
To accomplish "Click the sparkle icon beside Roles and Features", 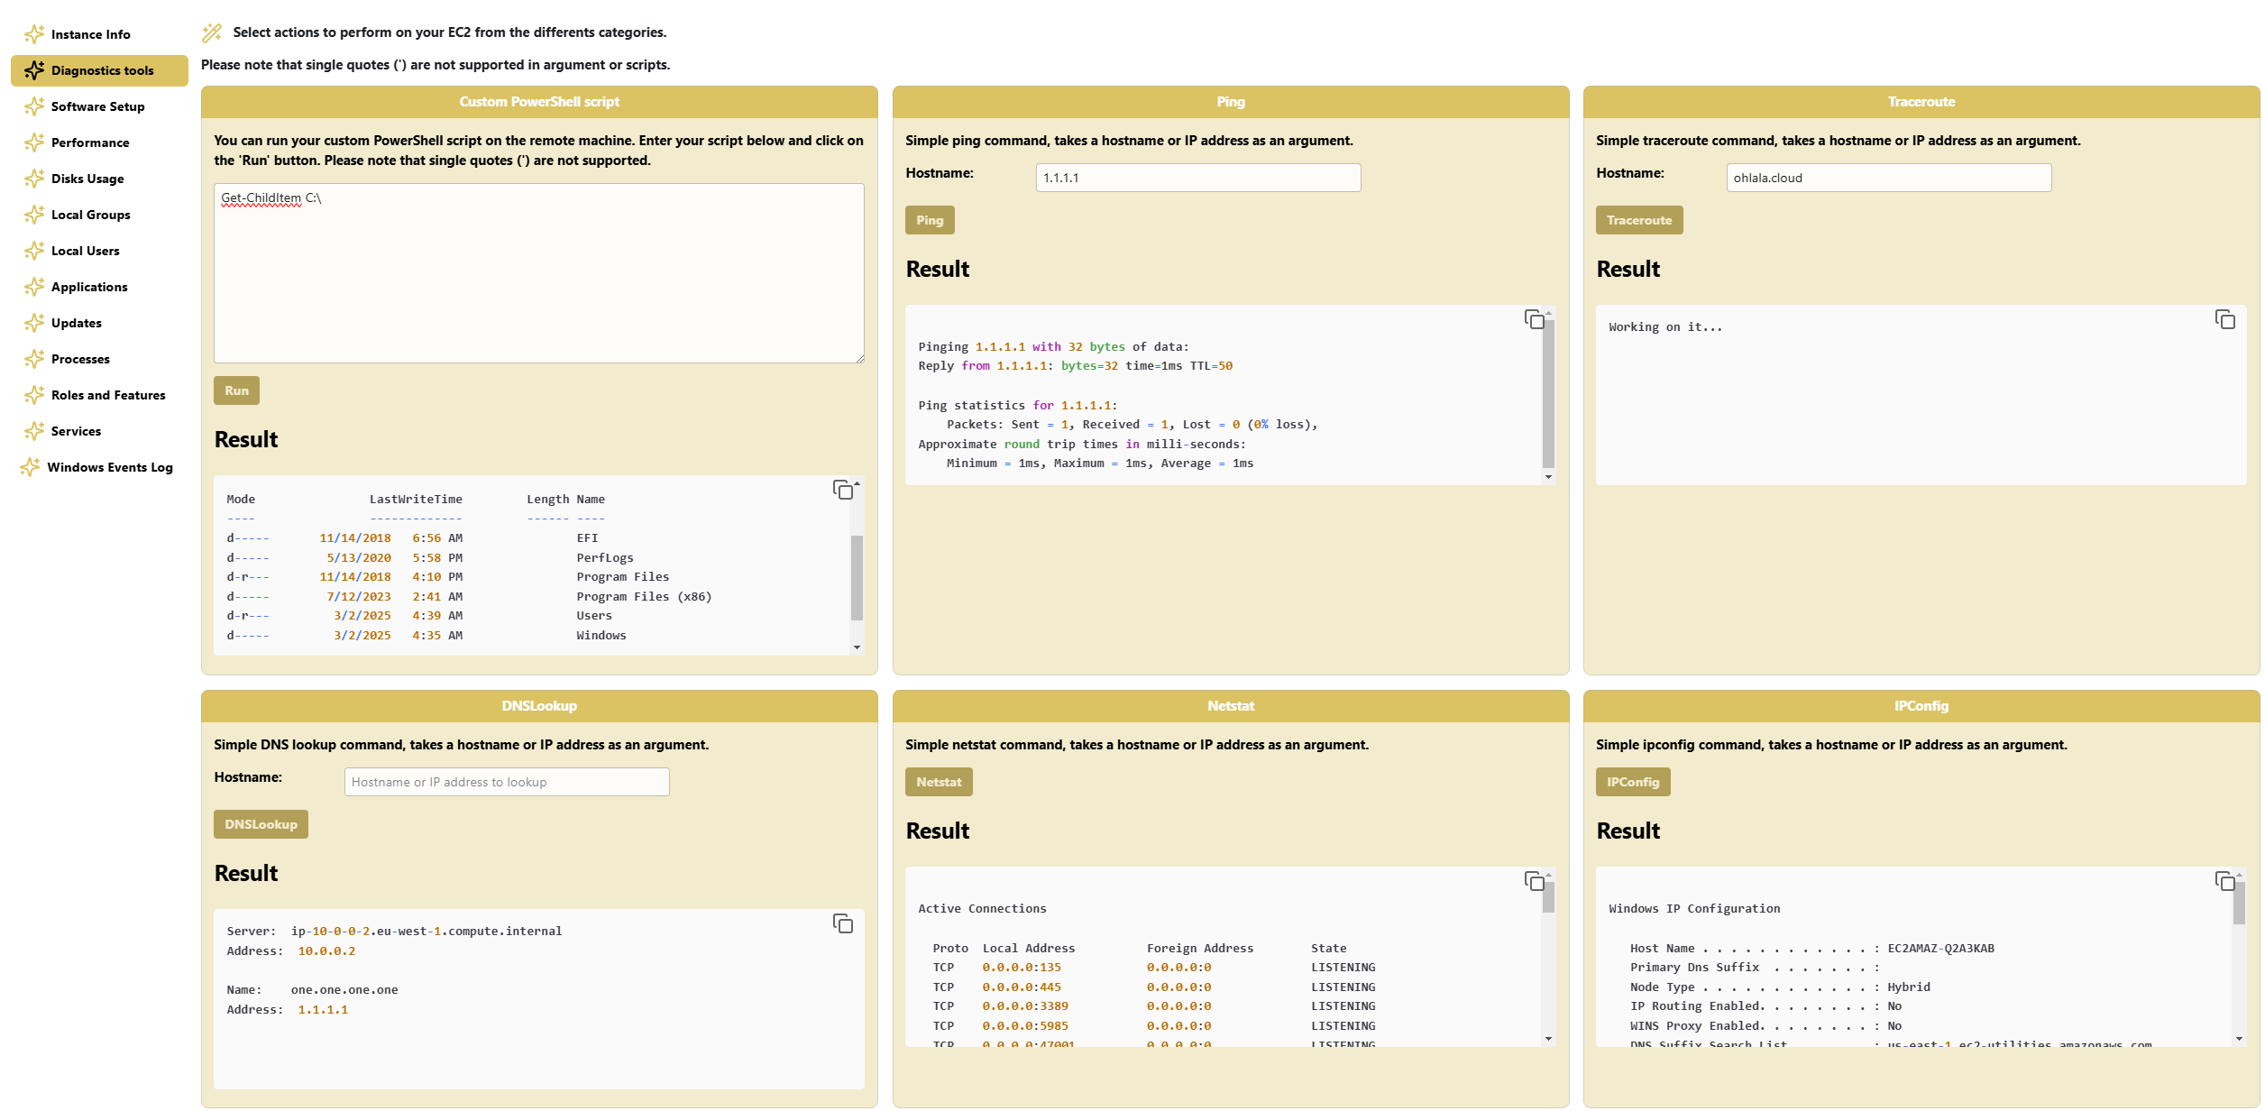I will click(x=34, y=395).
